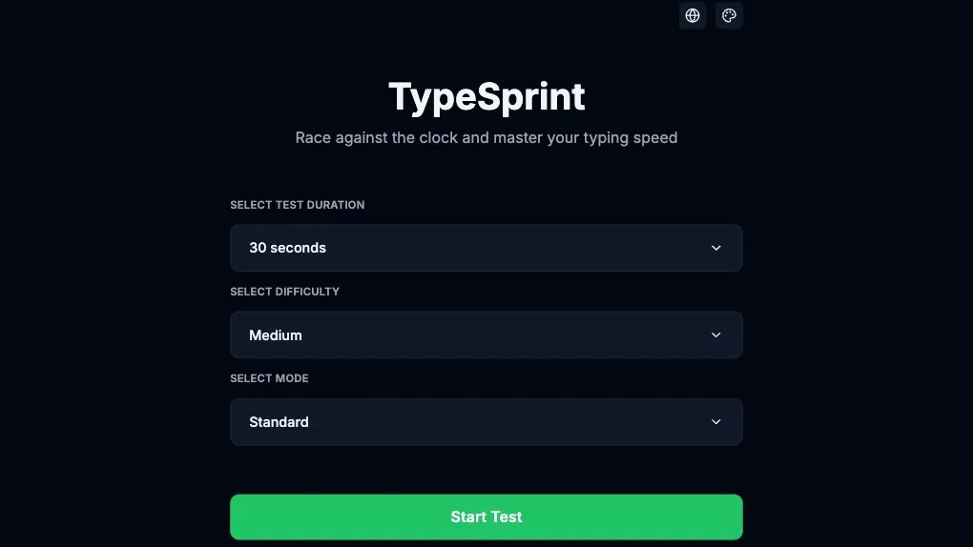The height and width of the screenshot is (547, 973).
Task: Click the chevron on the mode dropdown
Action: (x=716, y=422)
